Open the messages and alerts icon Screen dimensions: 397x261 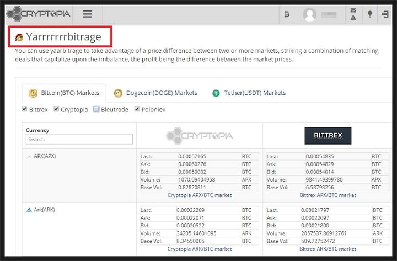click(353, 14)
